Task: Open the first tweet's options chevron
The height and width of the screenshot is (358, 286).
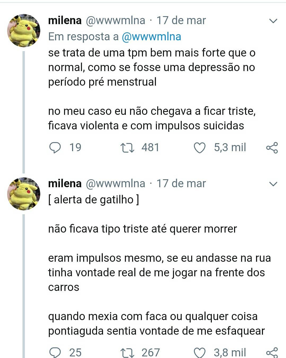Action: click(273, 21)
